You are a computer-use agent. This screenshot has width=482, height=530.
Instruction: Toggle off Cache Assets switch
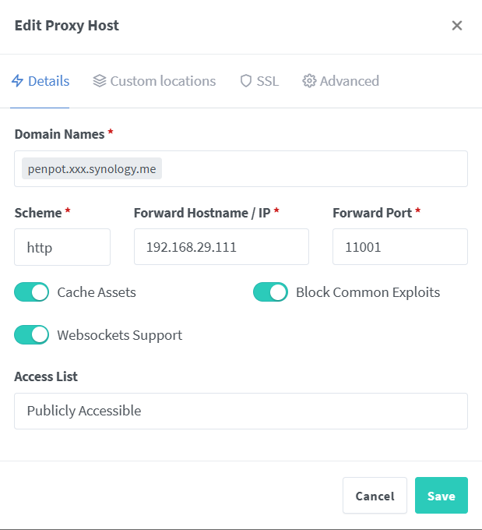coord(32,292)
